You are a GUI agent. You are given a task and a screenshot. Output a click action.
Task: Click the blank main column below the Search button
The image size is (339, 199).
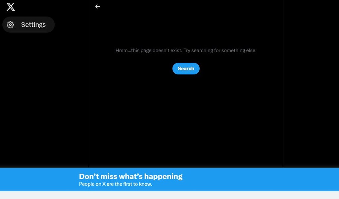coord(186,121)
